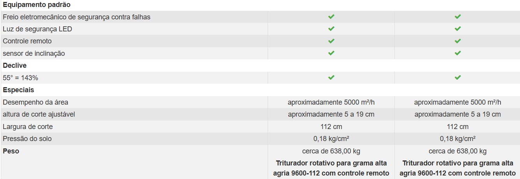This screenshot has height=179, width=520.
Task: Click the Luz de segurança LED checkmark, left product column
Action: point(331,29)
